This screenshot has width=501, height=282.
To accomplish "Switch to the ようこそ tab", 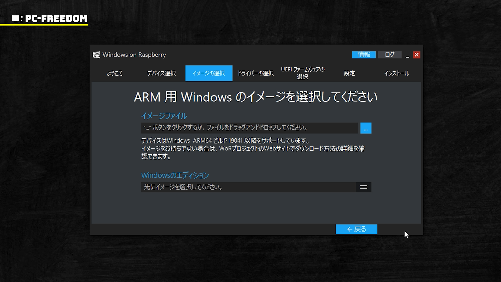I will pos(115,73).
